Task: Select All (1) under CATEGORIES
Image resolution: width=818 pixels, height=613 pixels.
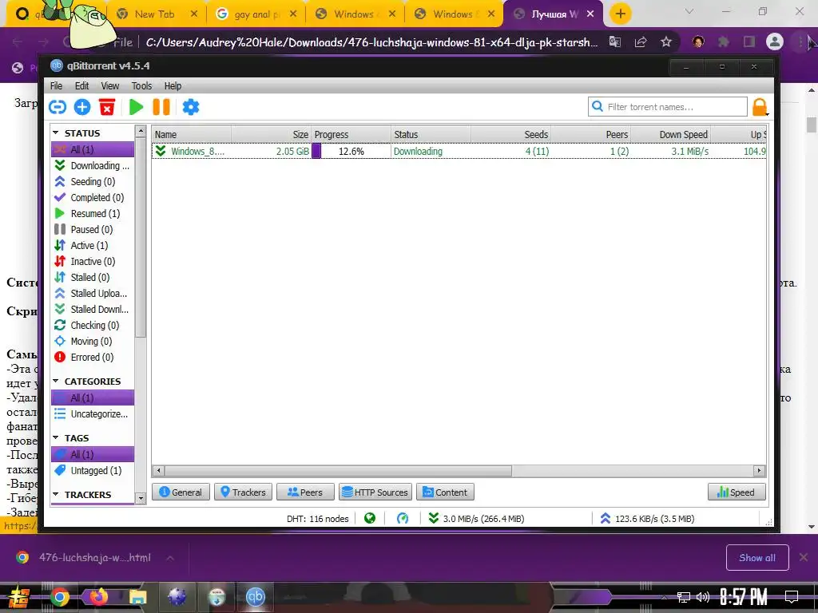Action: [93, 397]
